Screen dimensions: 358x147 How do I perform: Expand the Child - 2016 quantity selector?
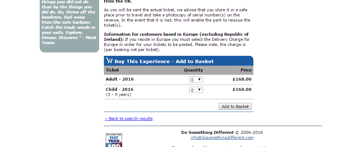(x=196, y=90)
